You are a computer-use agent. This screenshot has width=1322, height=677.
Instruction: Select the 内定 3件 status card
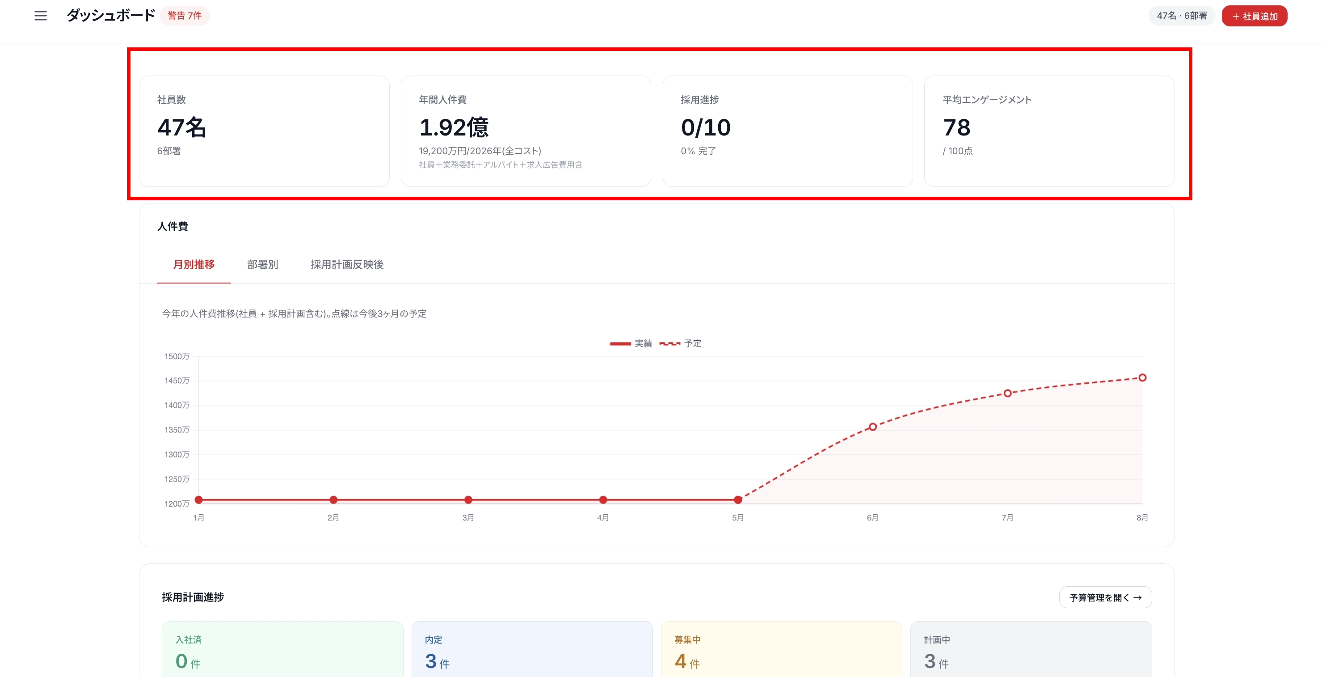point(532,649)
